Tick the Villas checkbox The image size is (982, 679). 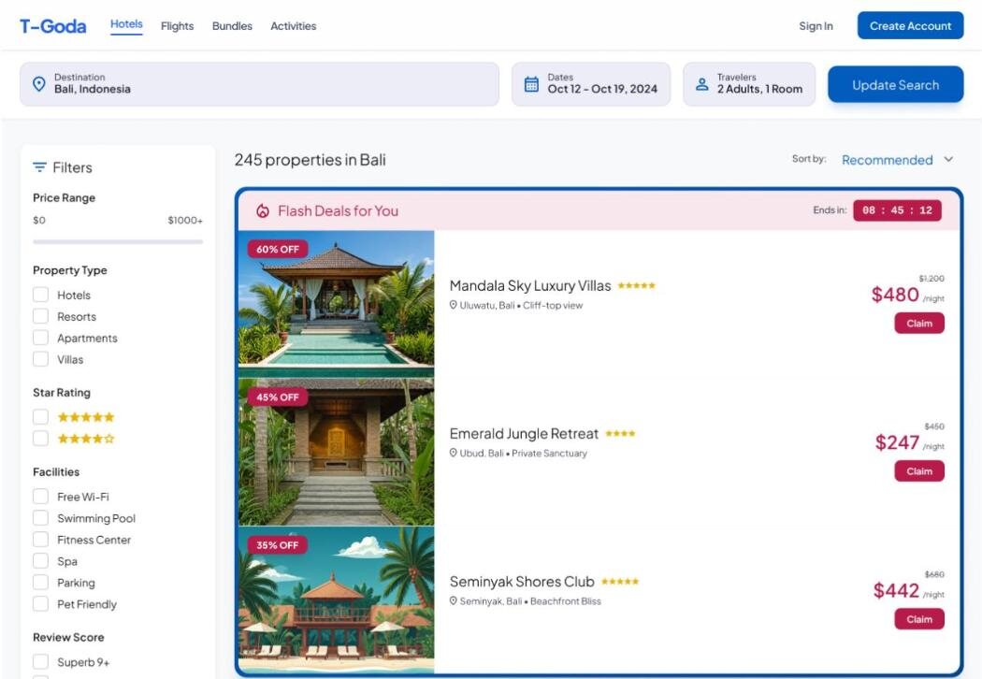[x=41, y=359]
